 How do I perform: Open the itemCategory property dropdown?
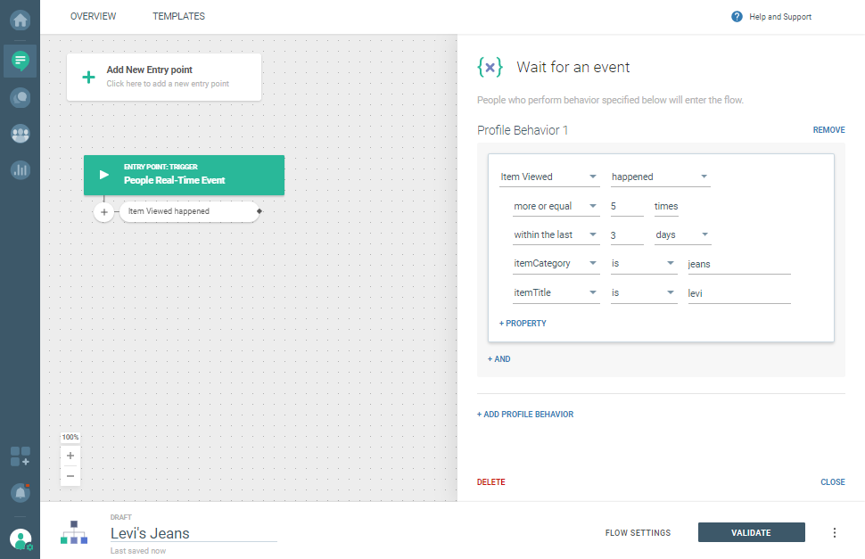[x=555, y=264]
